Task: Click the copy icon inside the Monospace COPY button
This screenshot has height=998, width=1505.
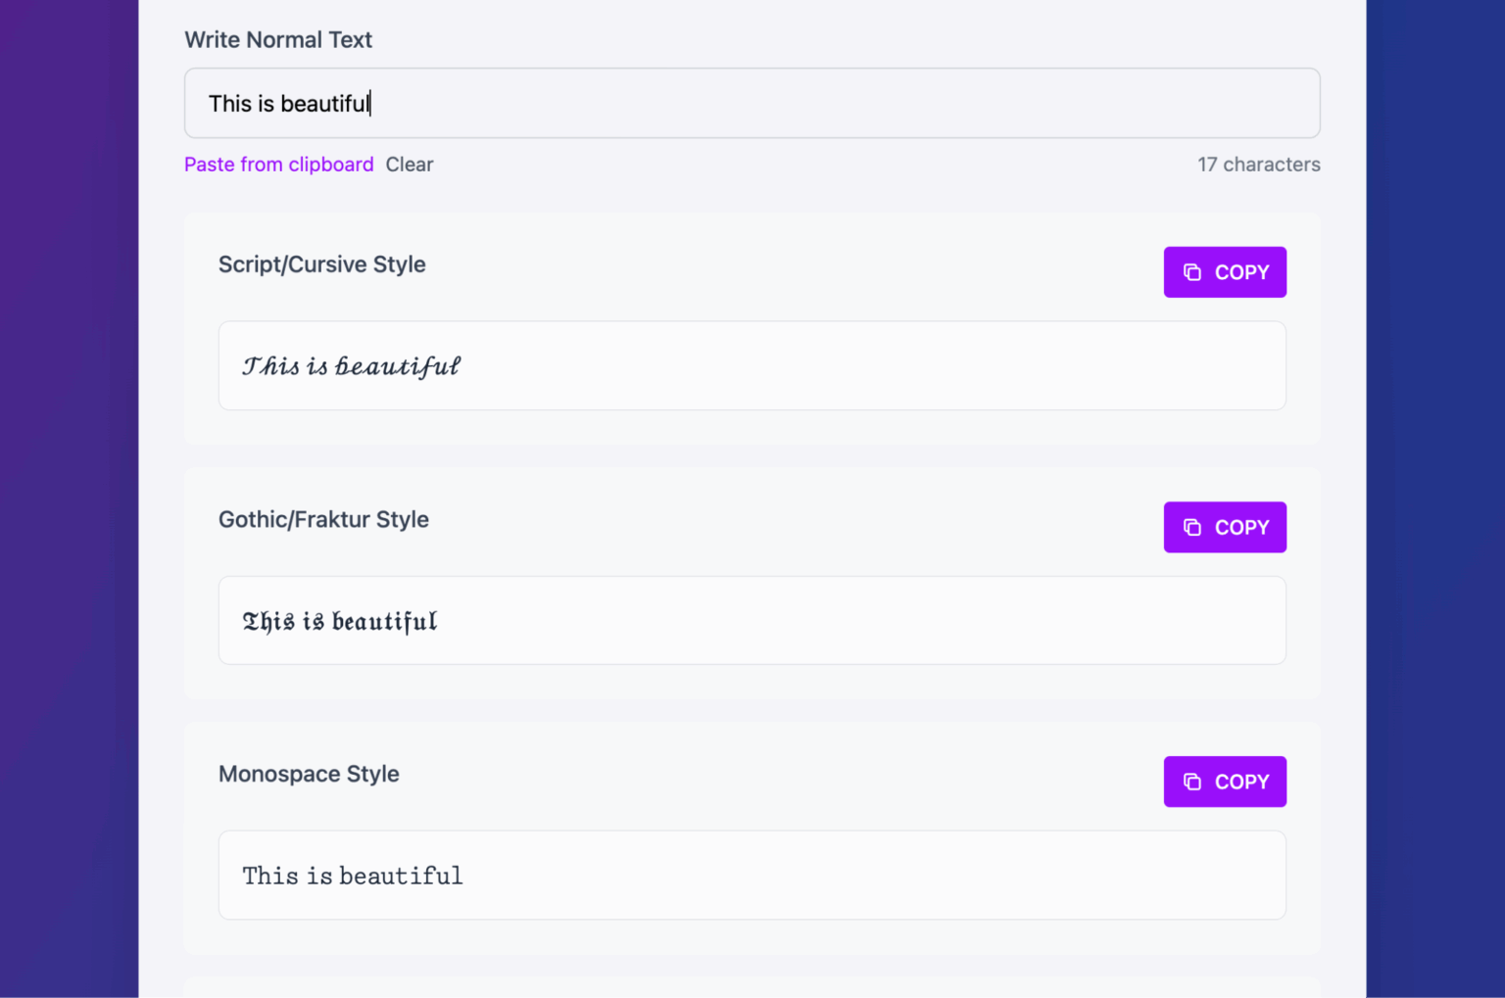Action: (x=1192, y=782)
